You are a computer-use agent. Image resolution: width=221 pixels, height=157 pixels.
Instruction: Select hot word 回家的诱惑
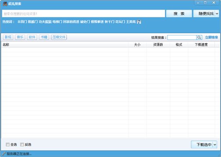71,22
